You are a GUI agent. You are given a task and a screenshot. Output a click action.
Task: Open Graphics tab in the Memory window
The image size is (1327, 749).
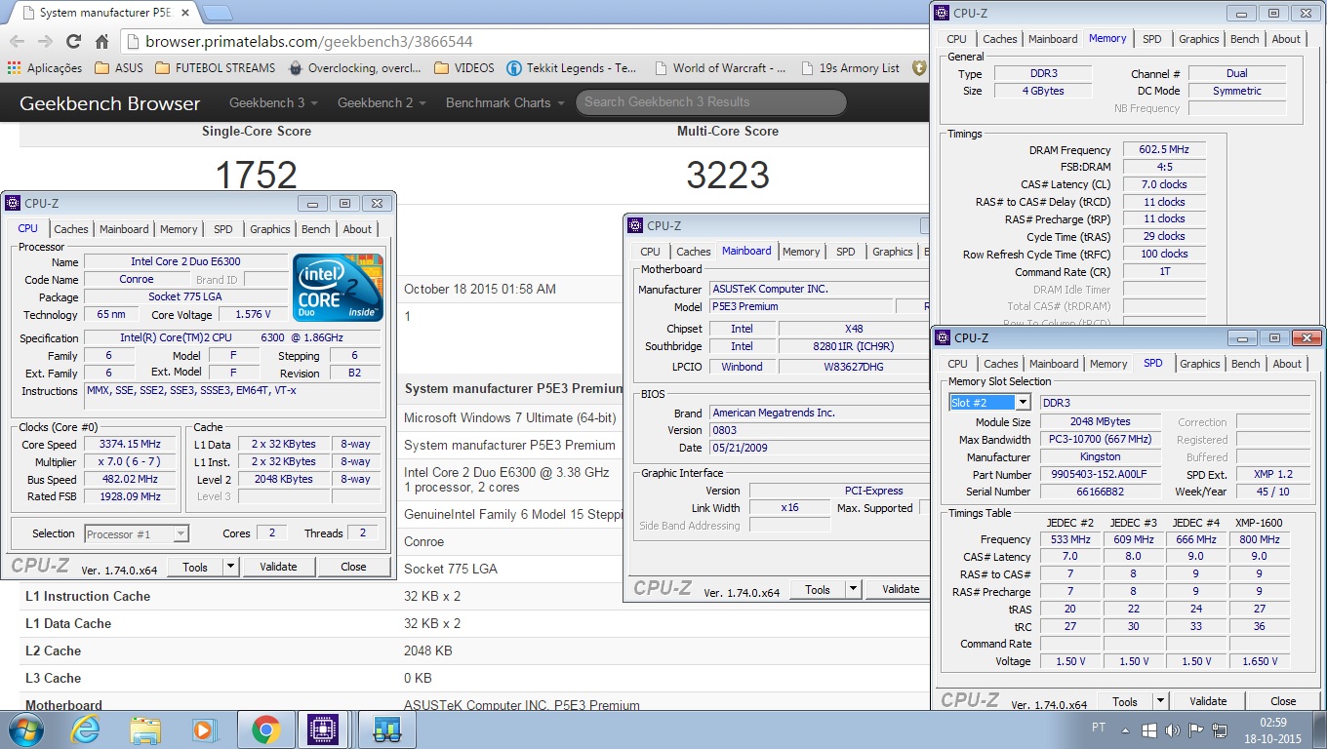[1199, 39]
